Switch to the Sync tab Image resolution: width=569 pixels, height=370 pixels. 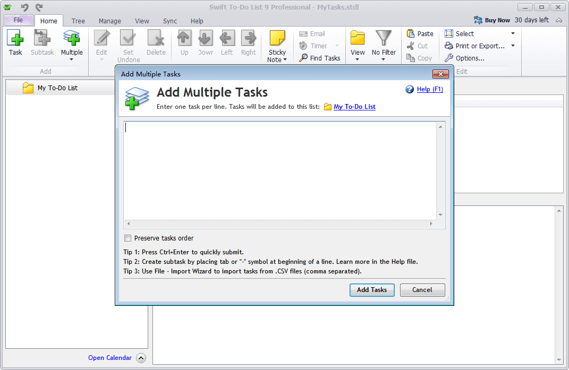(x=170, y=21)
